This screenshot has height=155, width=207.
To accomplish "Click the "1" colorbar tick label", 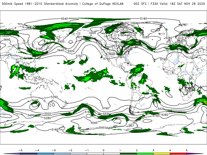I will [120, 150].
